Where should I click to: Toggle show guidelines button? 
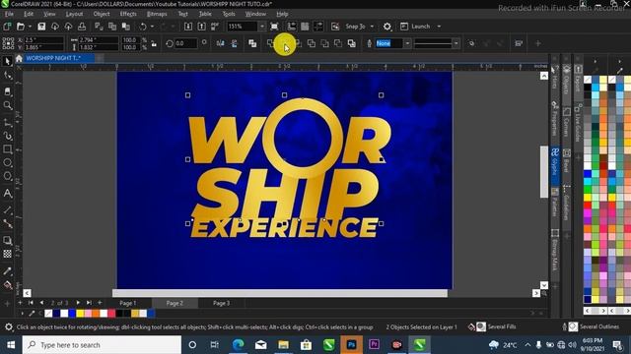(x=318, y=27)
